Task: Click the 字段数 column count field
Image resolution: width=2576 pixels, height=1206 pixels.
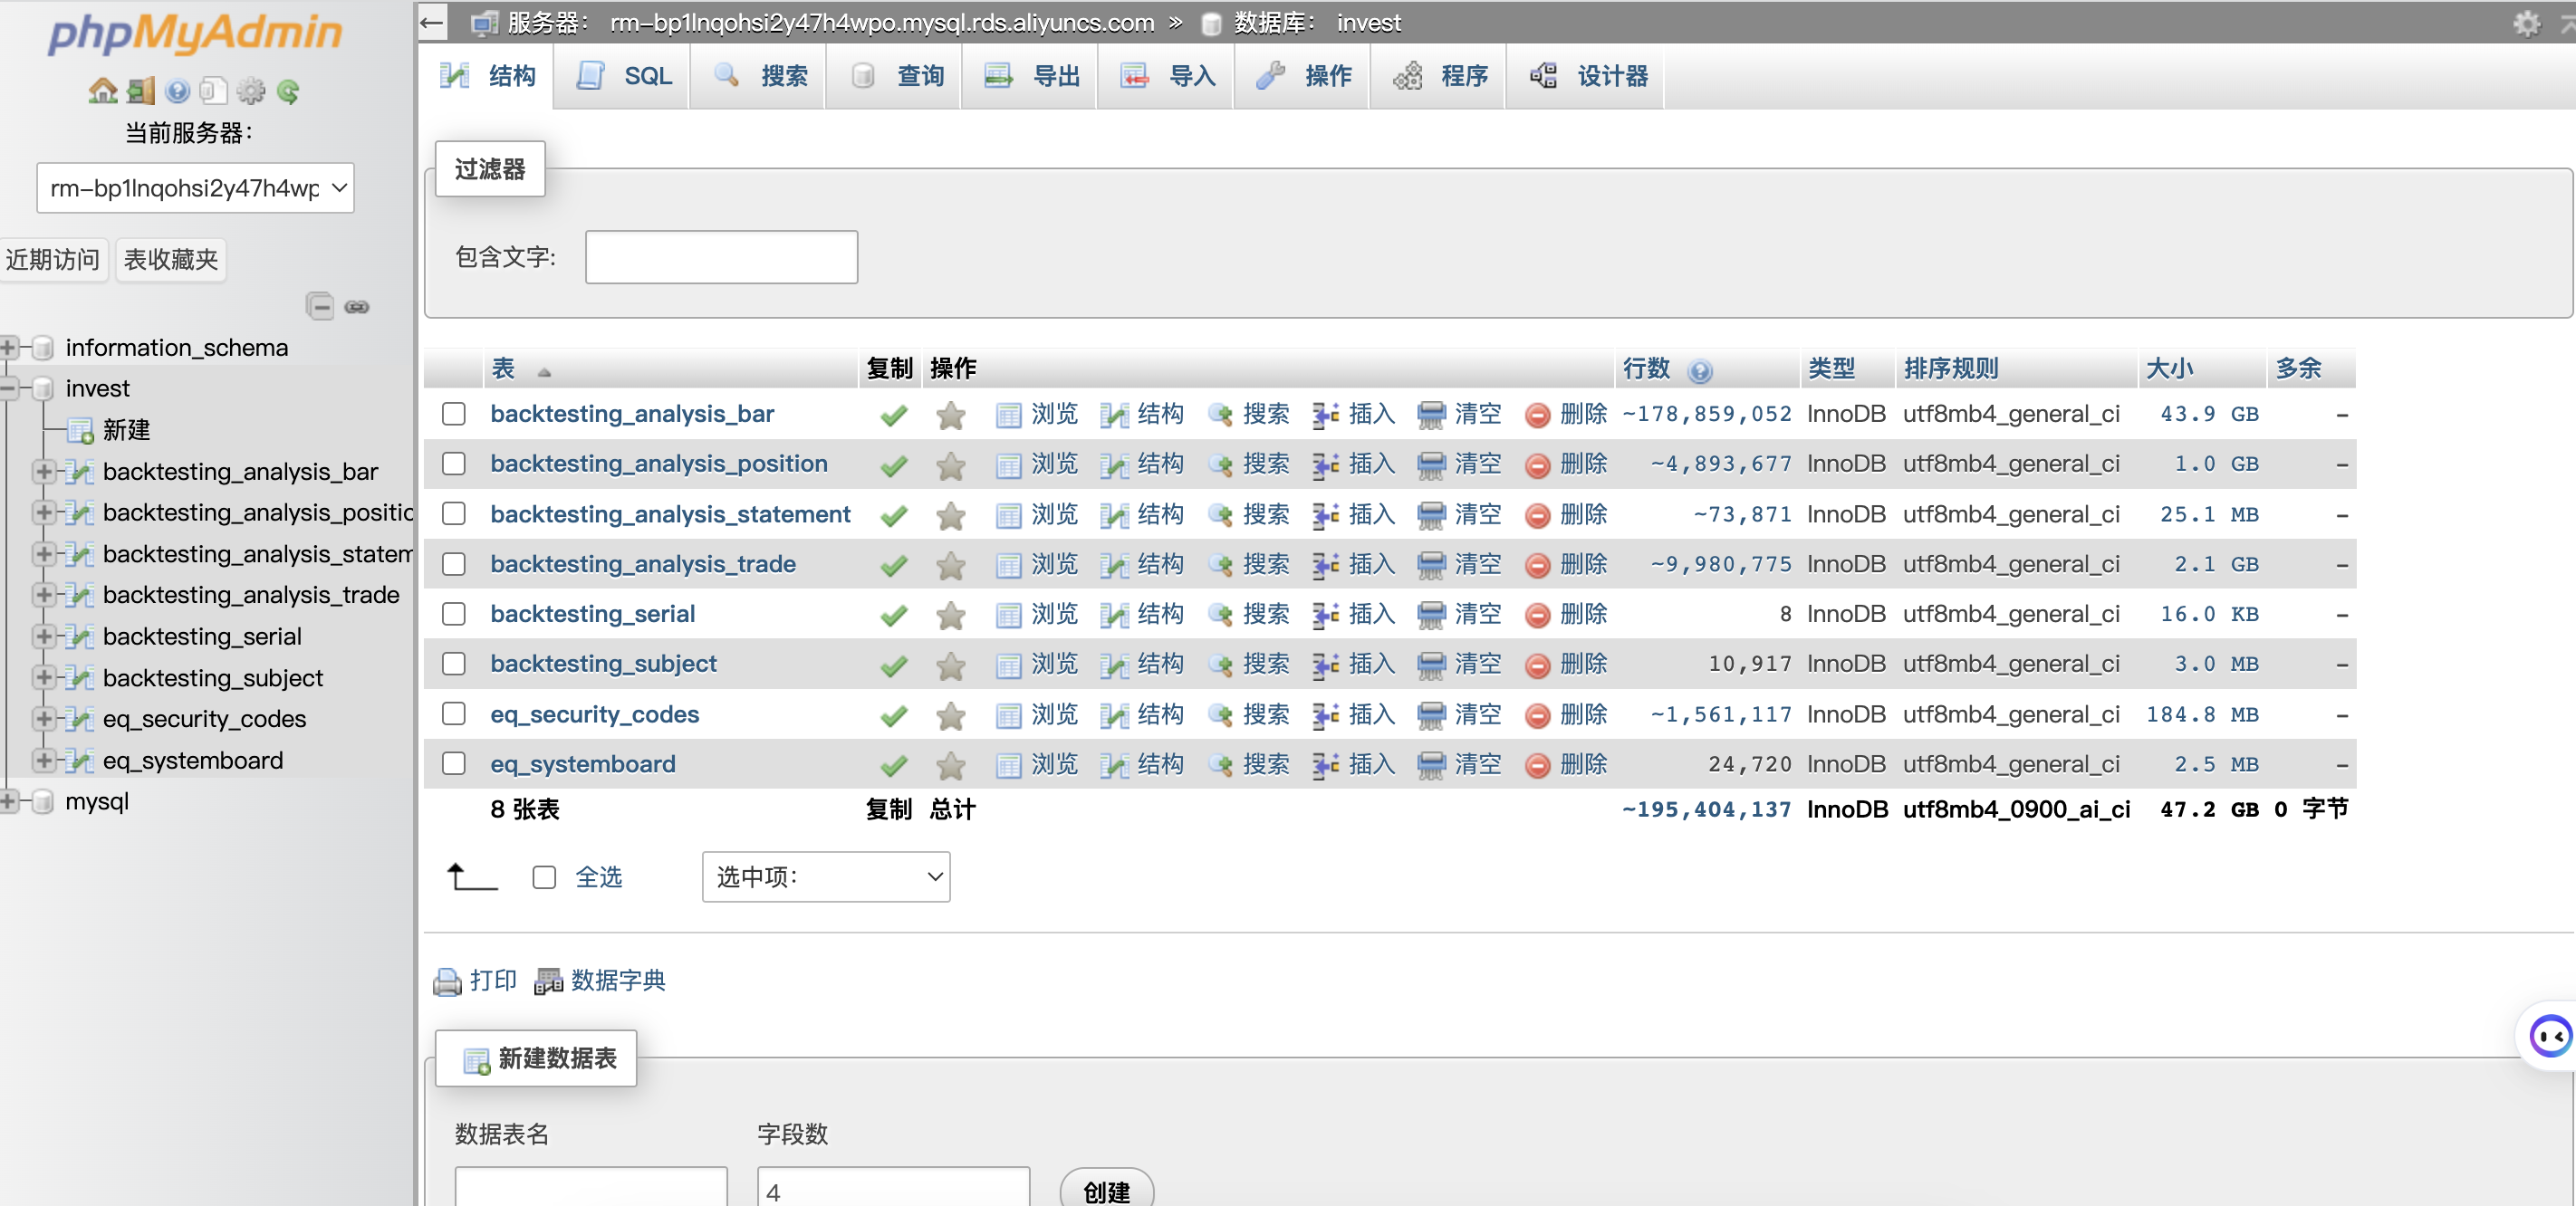Action: [x=893, y=1187]
